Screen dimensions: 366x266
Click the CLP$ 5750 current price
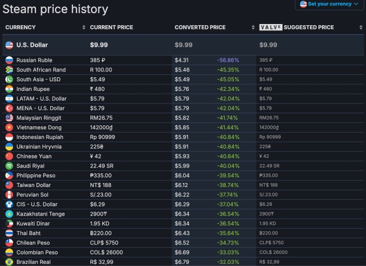click(x=104, y=243)
